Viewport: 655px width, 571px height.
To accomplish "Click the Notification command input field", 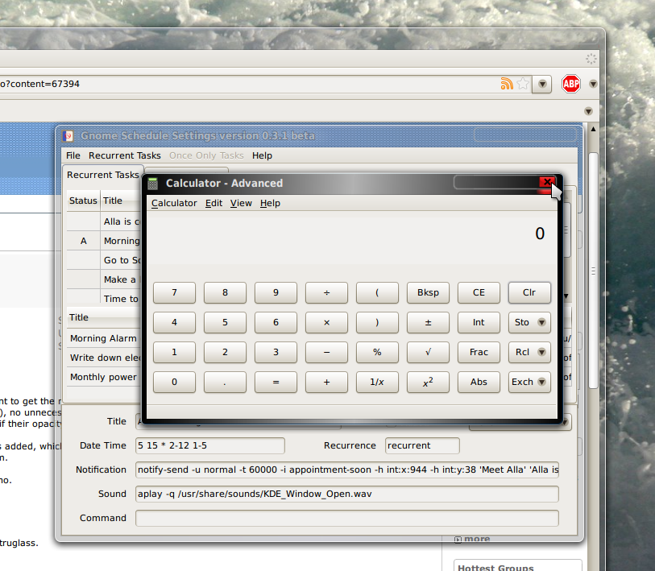I will coord(347,470).
